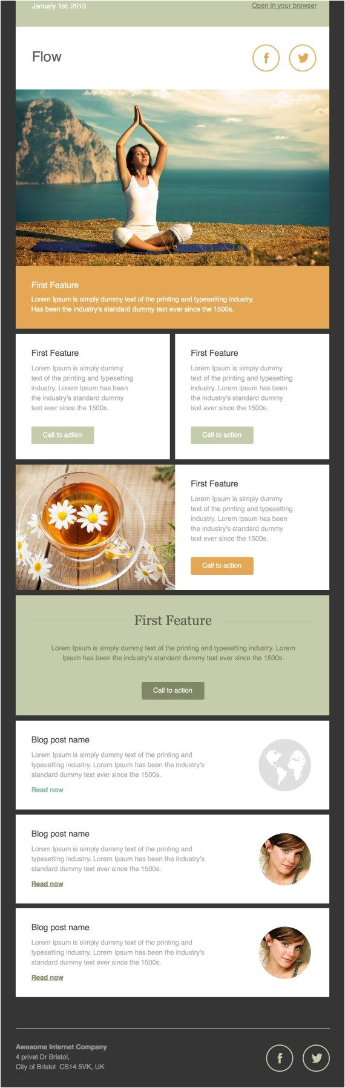The width and height of the screenshot is (345, 1088).
Task: Click the orange 'Call to action' button
Action: pos(222,566)
